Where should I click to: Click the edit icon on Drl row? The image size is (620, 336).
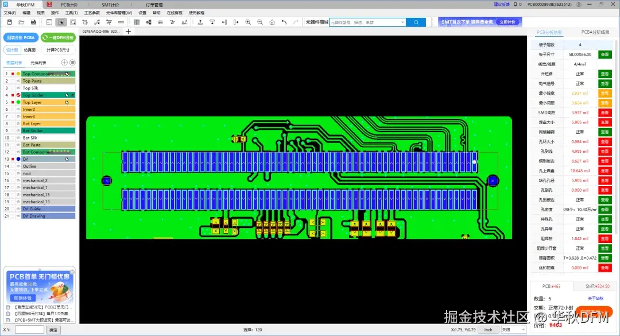(67, 159)
